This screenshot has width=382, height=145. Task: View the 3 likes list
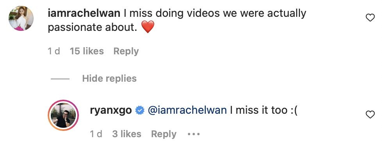[127, 134]
